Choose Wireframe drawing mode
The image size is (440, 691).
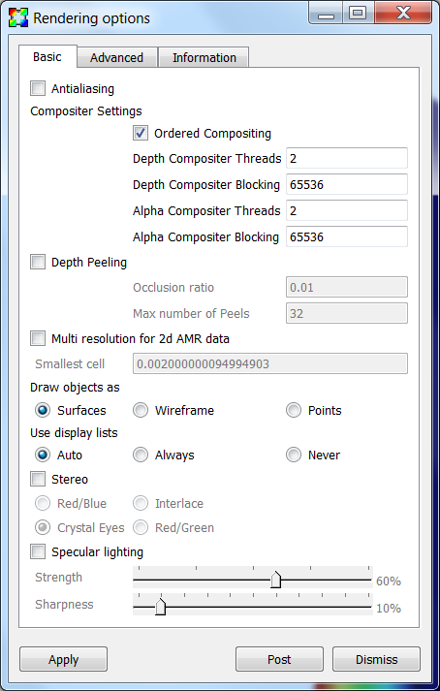[x=141, y=410]
